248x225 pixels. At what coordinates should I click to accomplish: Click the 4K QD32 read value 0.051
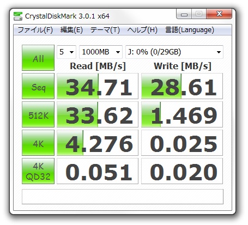click(x=98, y=171)
